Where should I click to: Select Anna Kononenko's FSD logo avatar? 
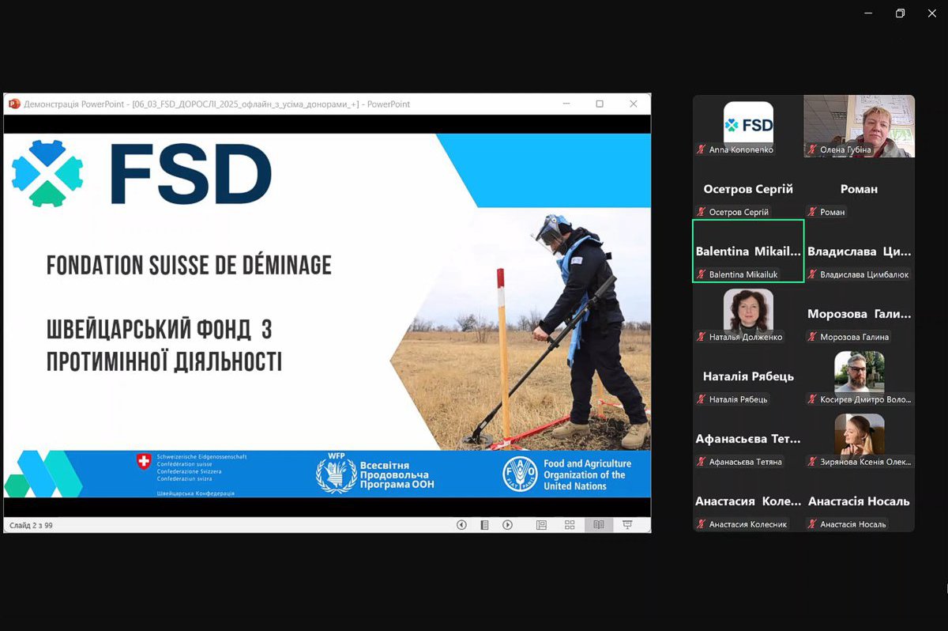point(748,124)
